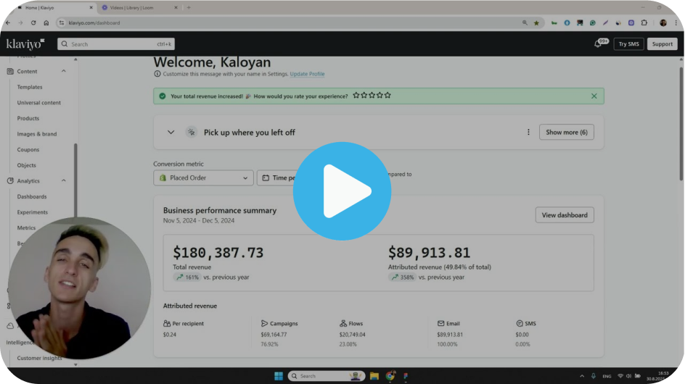Click the View dashboard button

click(x=565, y=215)
